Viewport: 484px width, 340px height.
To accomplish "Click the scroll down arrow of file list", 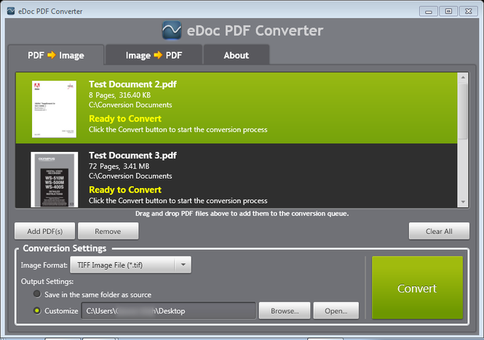I will pyautogui.click(x=463, y=202).
